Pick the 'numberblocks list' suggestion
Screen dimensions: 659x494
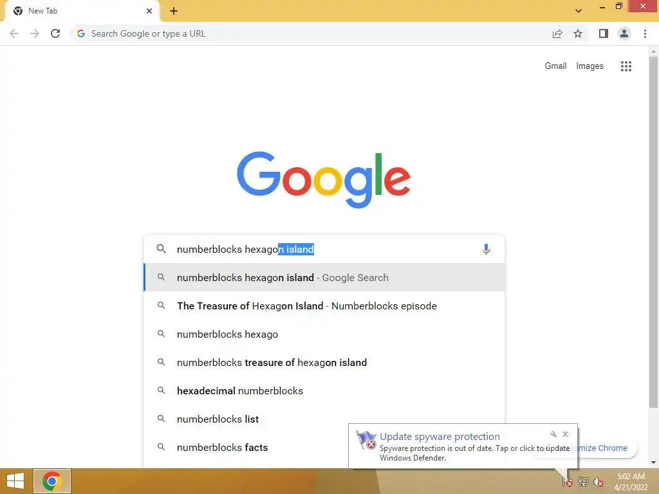pos(246,419)
